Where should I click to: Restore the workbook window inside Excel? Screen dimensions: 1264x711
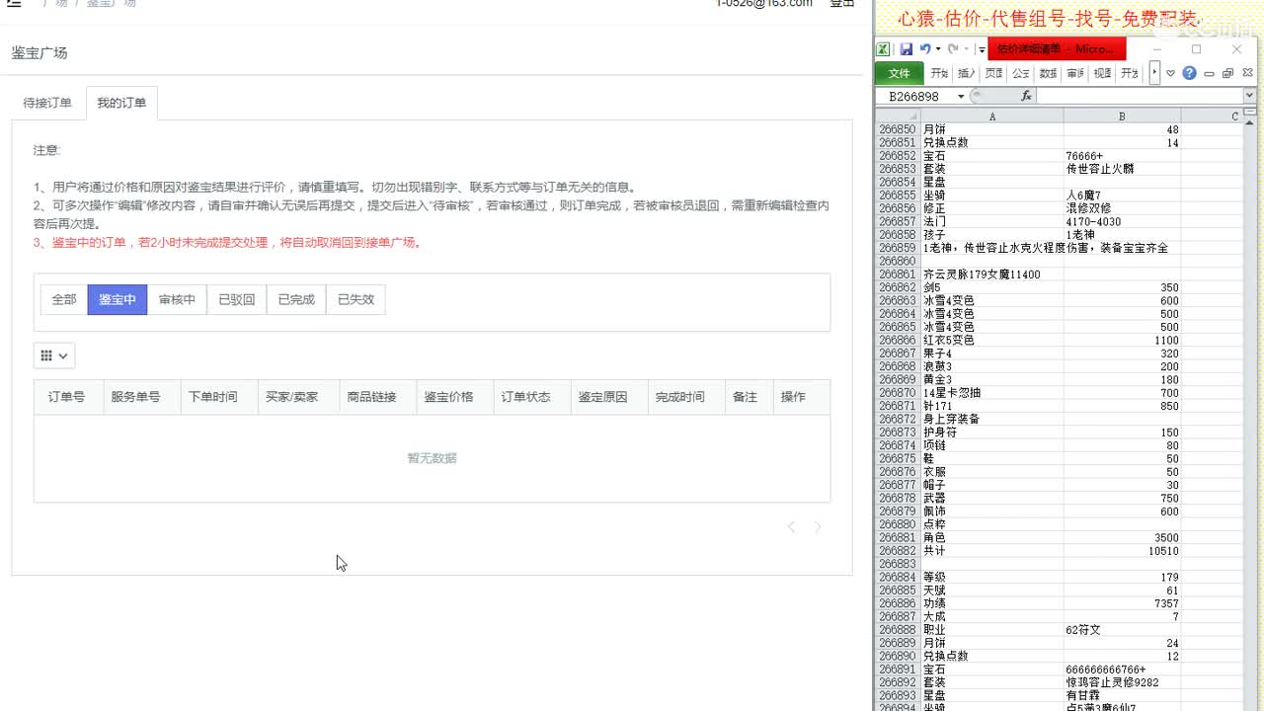[x=1227, y=73]
